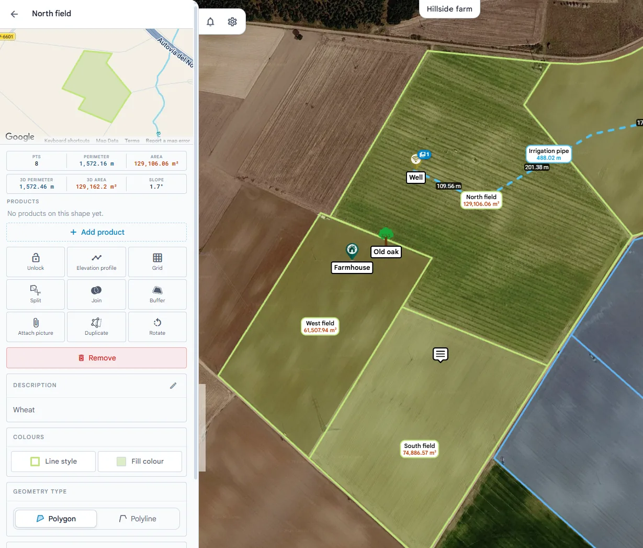Viewport: 643px width, 548px height.
Task: Click the minimap thumbnail of North field
Action: click(x=97, y=86)
